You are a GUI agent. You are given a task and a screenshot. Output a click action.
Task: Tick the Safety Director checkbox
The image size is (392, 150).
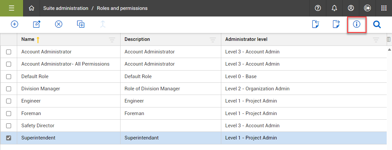tap(9, 126)
